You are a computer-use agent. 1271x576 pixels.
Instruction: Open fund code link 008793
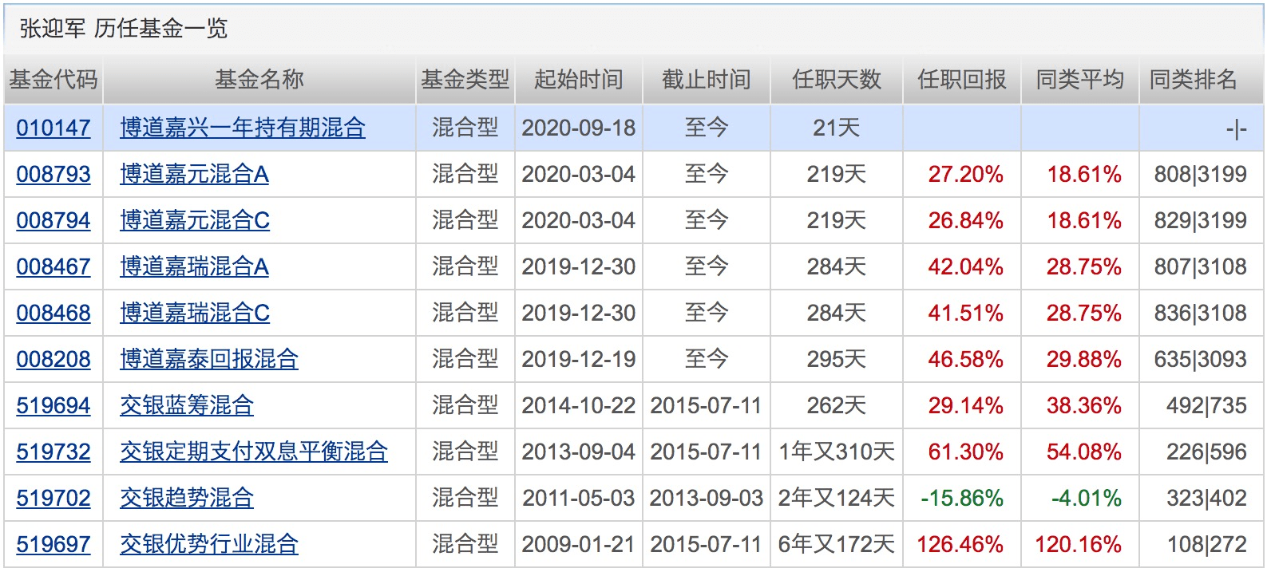tap(53, 174)
